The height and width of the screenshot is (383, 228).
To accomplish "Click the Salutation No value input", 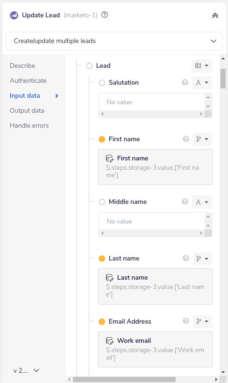I will [x=152, y=102].
